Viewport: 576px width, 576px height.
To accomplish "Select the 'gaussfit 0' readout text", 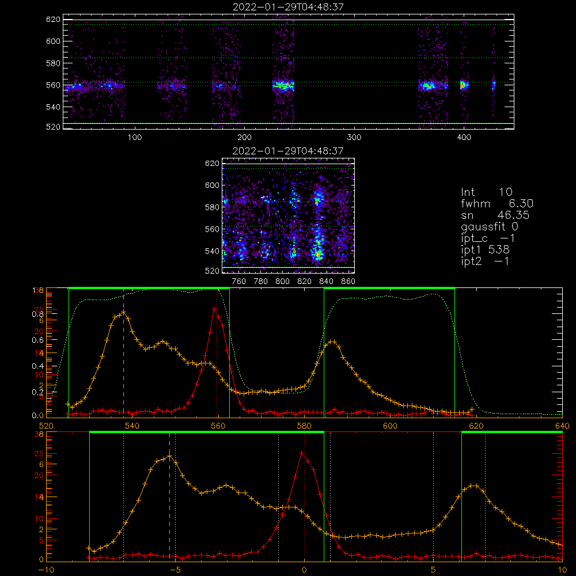I will 490,226.
